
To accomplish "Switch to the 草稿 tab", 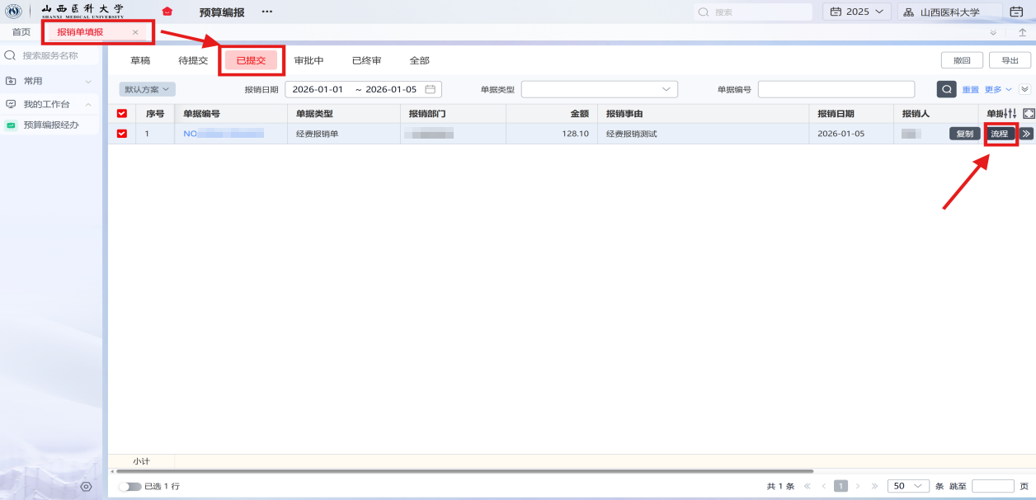I will [x=140, y=60].
